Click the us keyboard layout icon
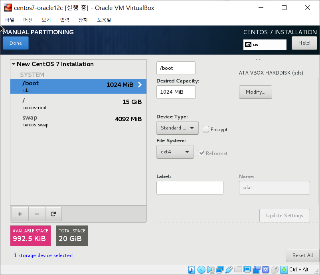 coord(248,45)
